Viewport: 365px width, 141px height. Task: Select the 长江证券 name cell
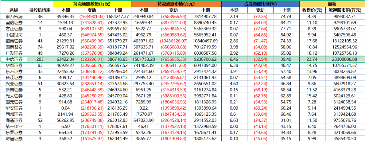tap(14, 77)
